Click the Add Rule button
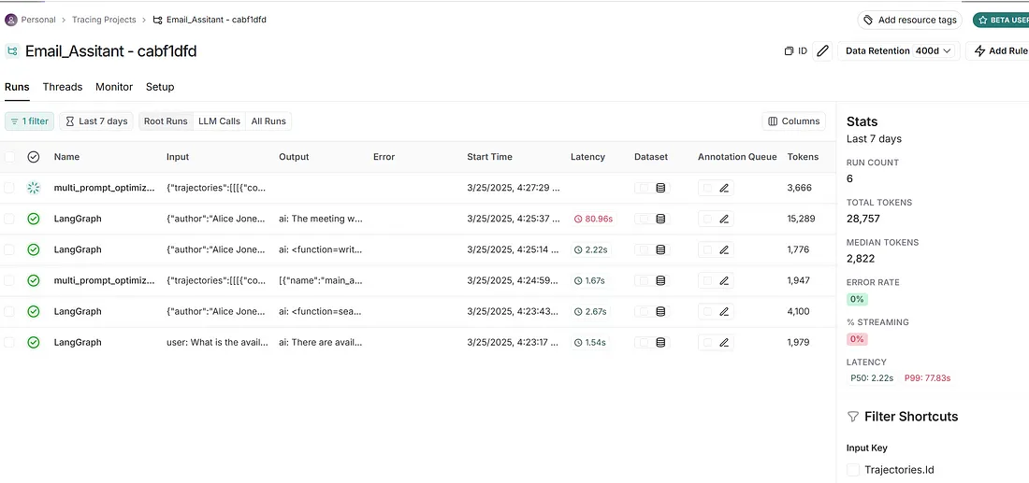This screenshot has width=1029, height=483. point(999,51)
